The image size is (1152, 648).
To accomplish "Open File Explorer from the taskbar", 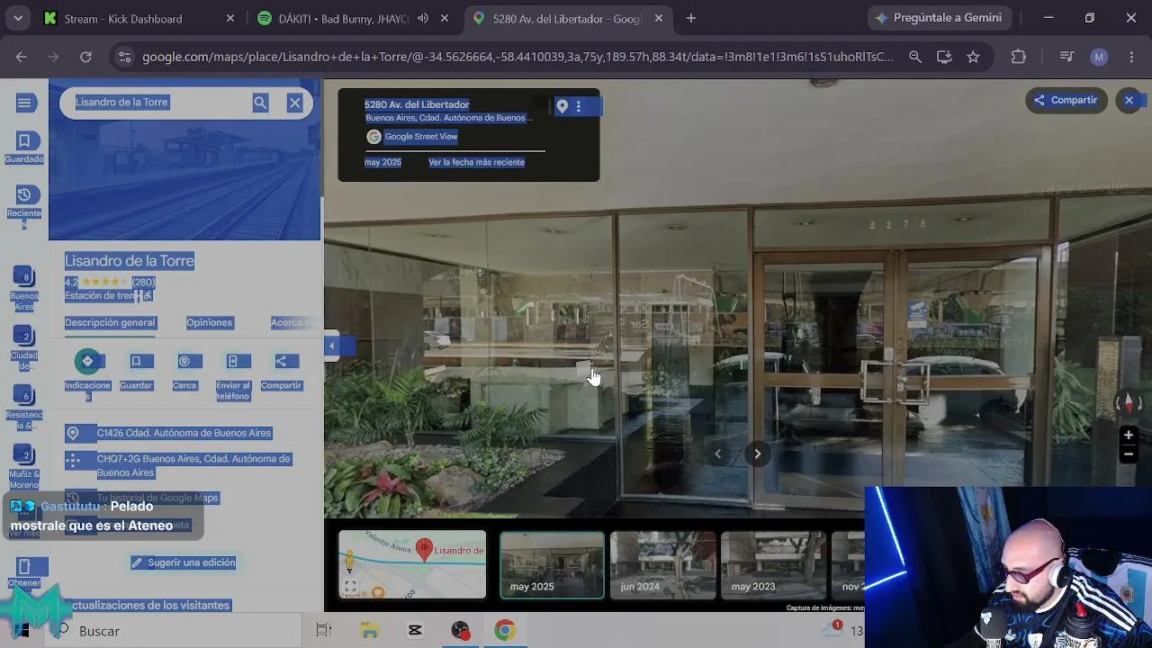I will 370,631.
